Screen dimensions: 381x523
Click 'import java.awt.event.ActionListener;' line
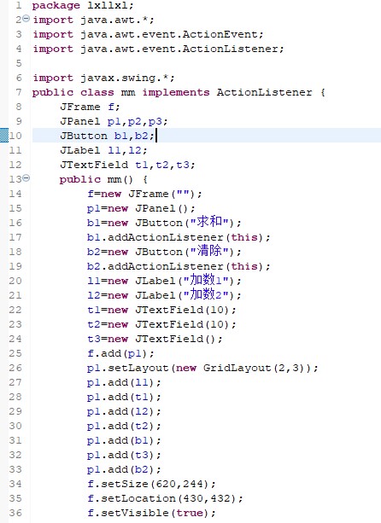[158, 49]
